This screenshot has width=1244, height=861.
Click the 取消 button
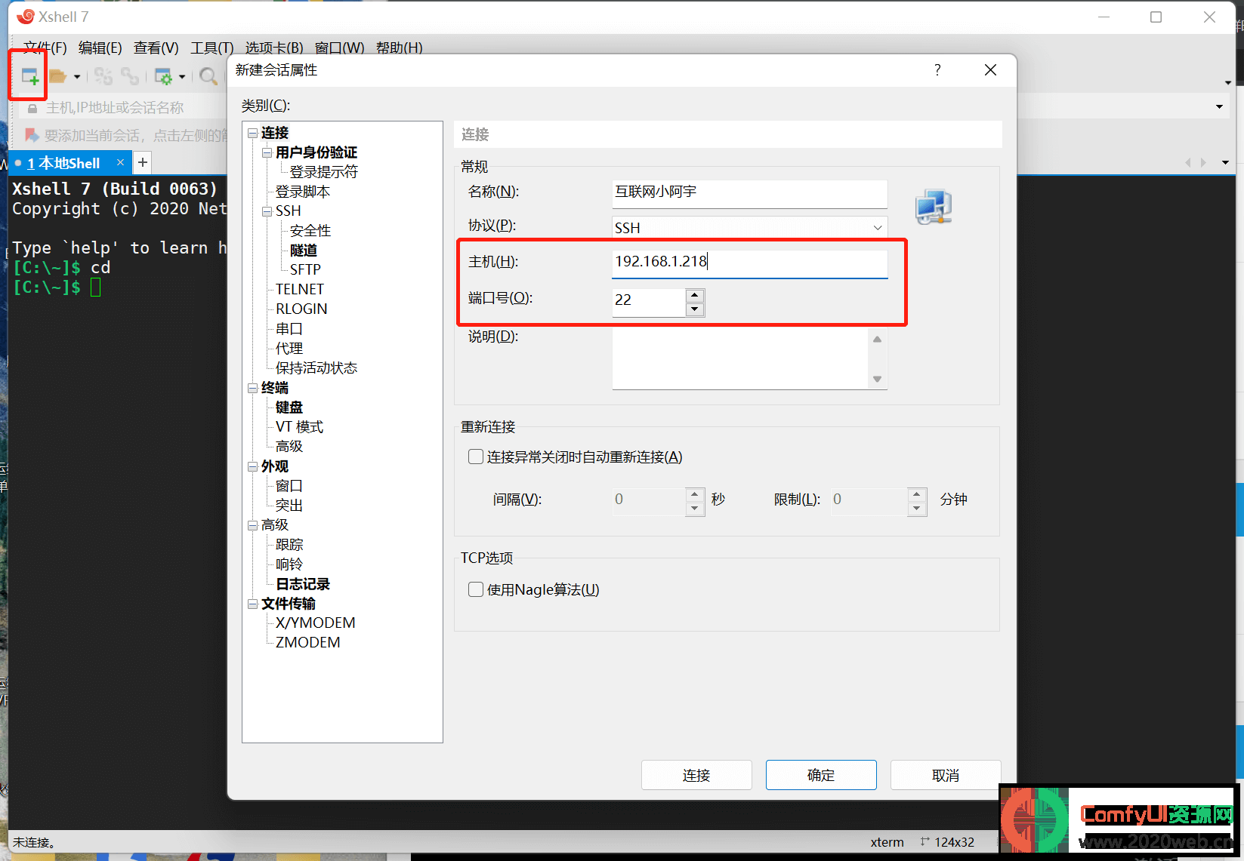[x=946, y=775]
